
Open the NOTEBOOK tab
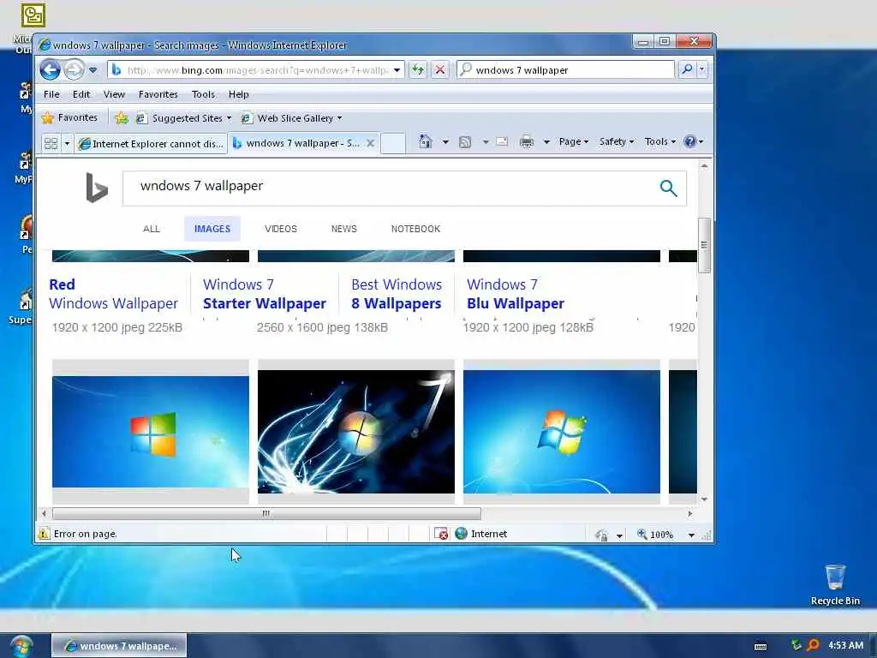click(x=415, y=229)
